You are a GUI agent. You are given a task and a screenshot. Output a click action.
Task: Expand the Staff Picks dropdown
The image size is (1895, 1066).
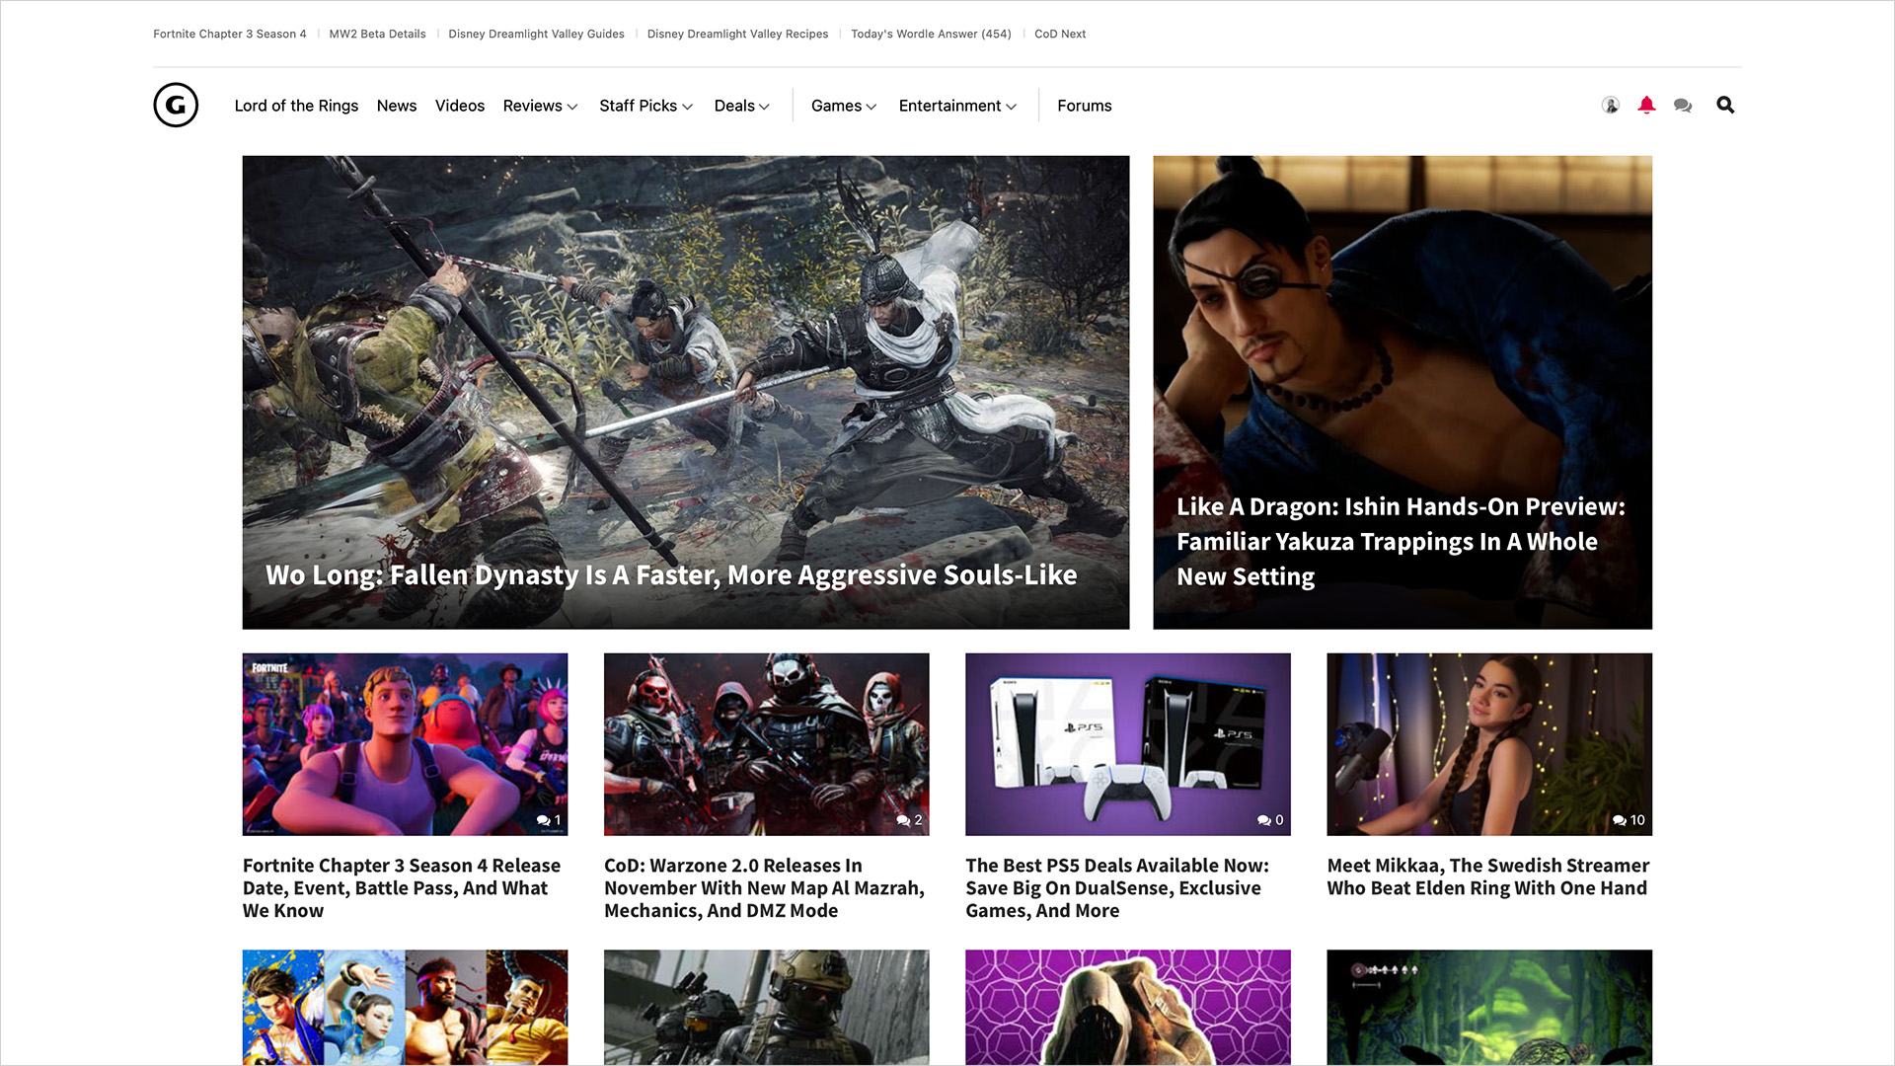click(645, 106)
